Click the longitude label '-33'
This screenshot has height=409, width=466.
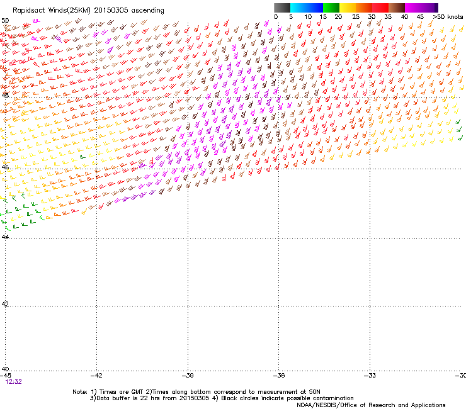370,376
